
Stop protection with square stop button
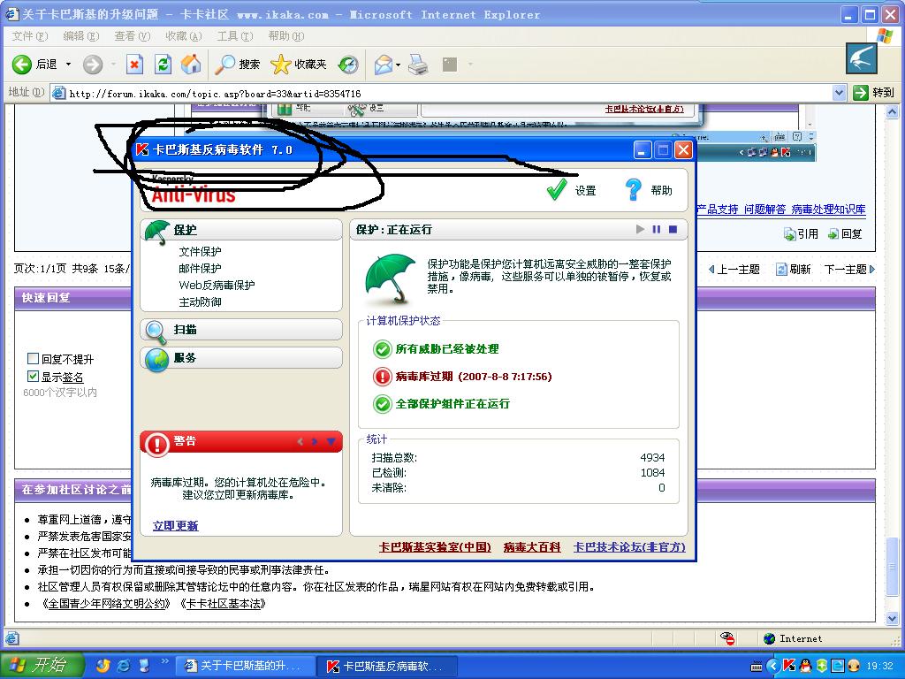[673, 229]
